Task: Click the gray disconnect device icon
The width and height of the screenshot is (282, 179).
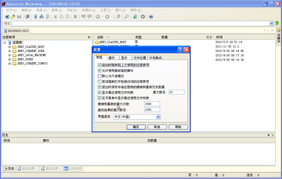Action: coord(48,17)
